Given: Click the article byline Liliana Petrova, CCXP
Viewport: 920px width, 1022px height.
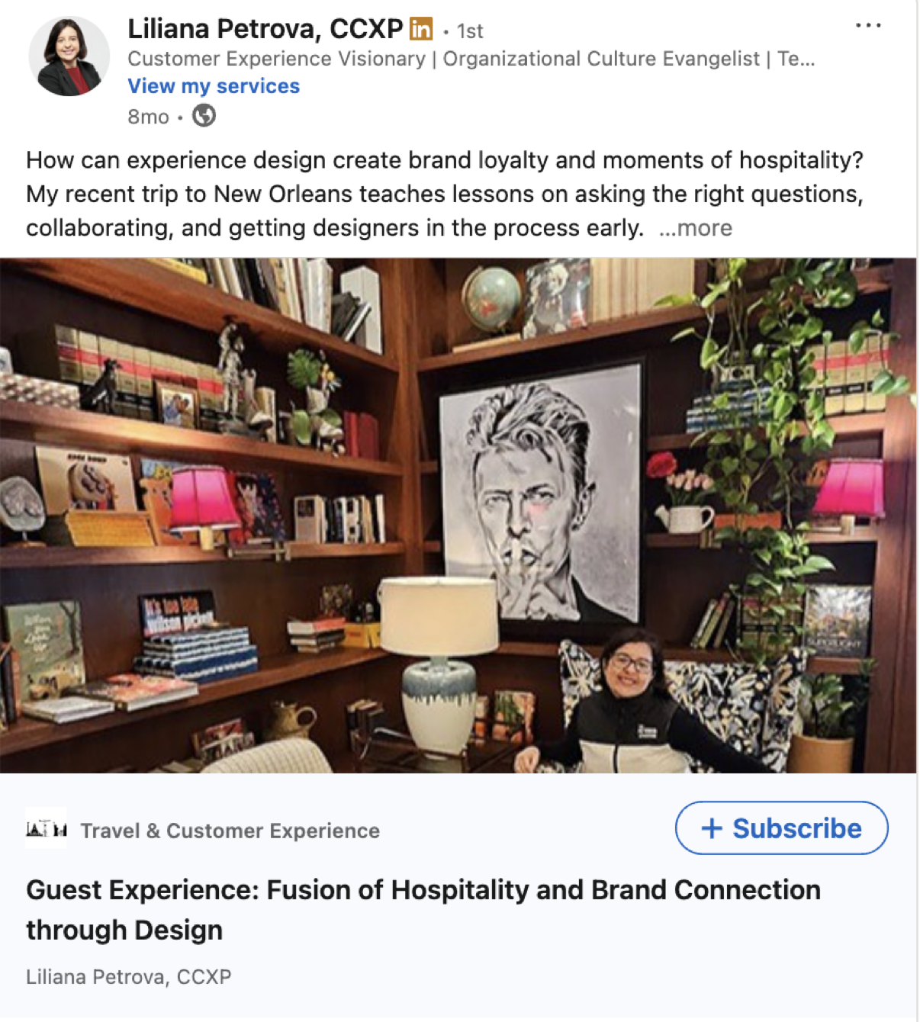Looking at the screenshot, I should pos(129,977).
